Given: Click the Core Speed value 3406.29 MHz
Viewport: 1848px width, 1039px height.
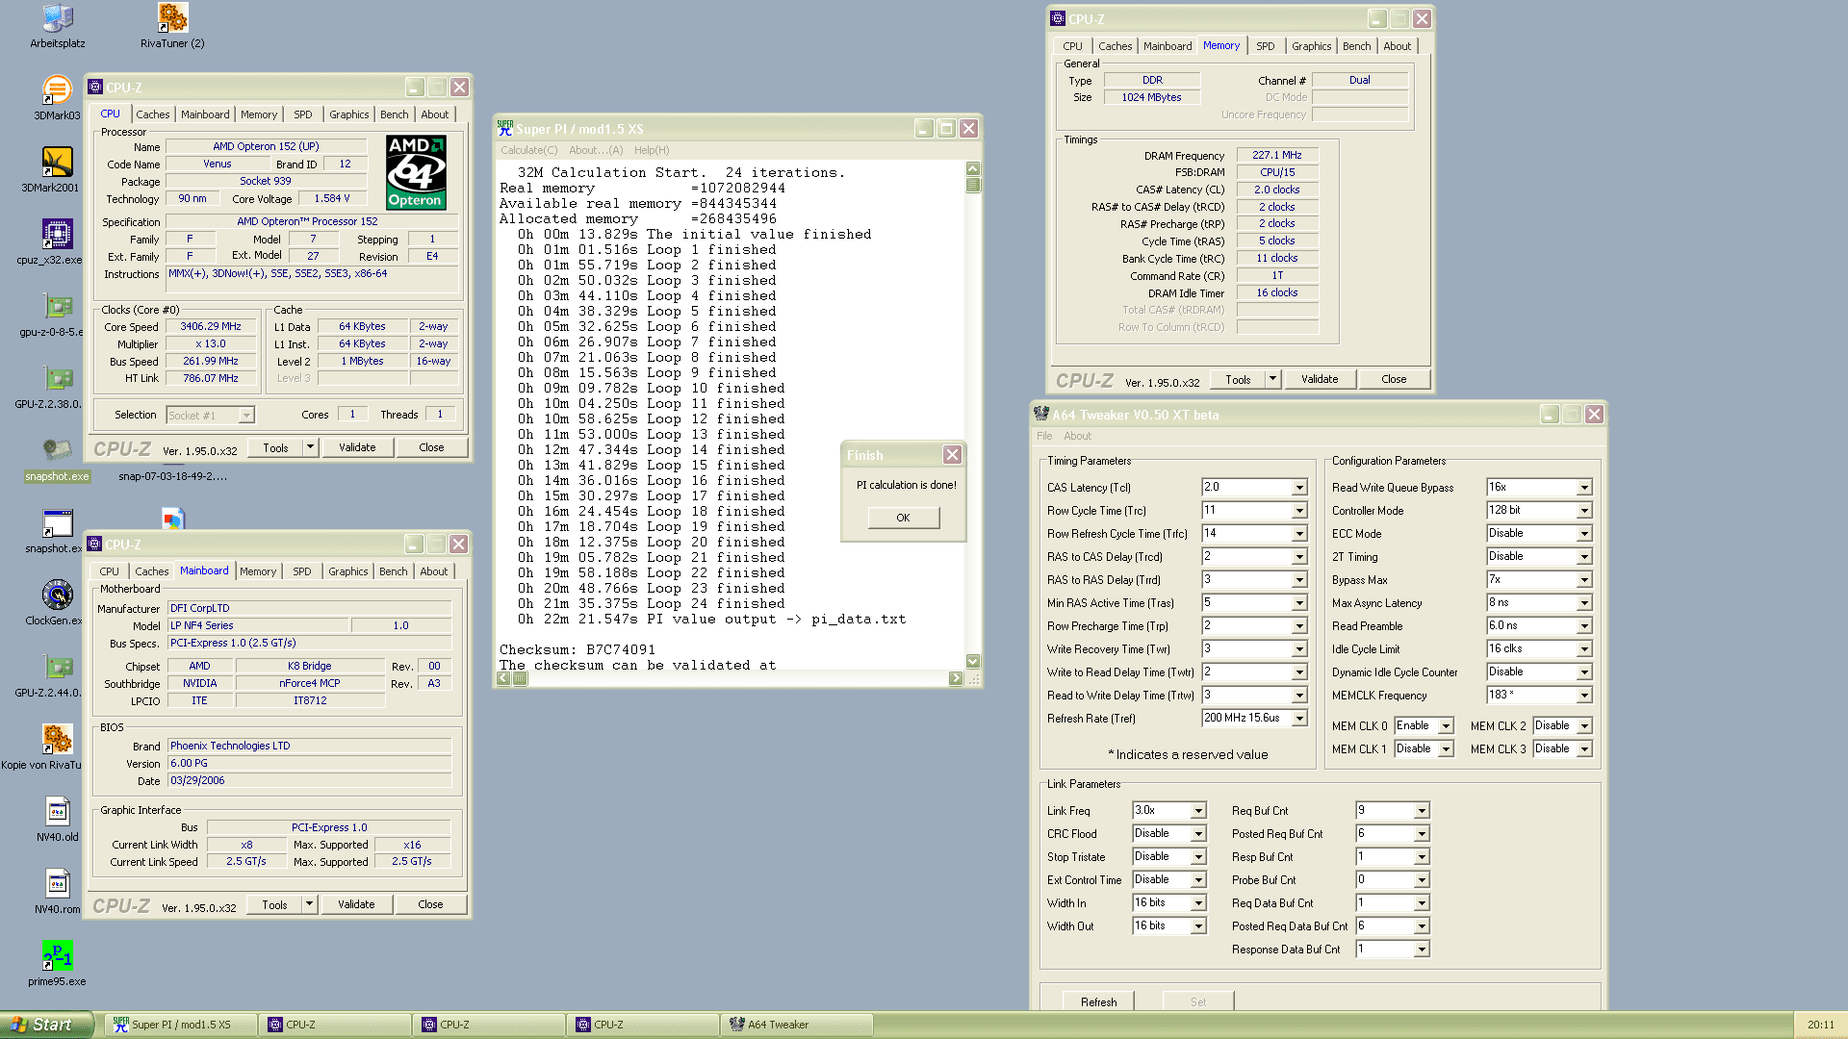Looking at the screenshot, I should point(211,327).
